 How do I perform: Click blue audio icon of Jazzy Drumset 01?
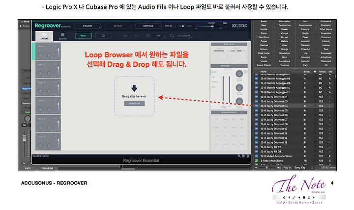click(257, 97)
